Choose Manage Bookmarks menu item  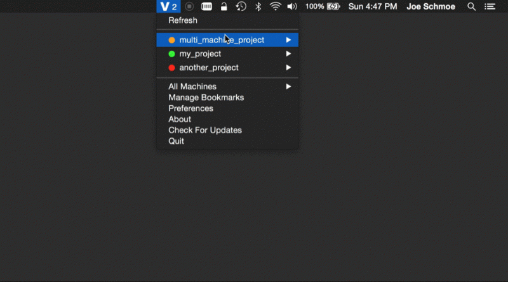click(206, 98)
